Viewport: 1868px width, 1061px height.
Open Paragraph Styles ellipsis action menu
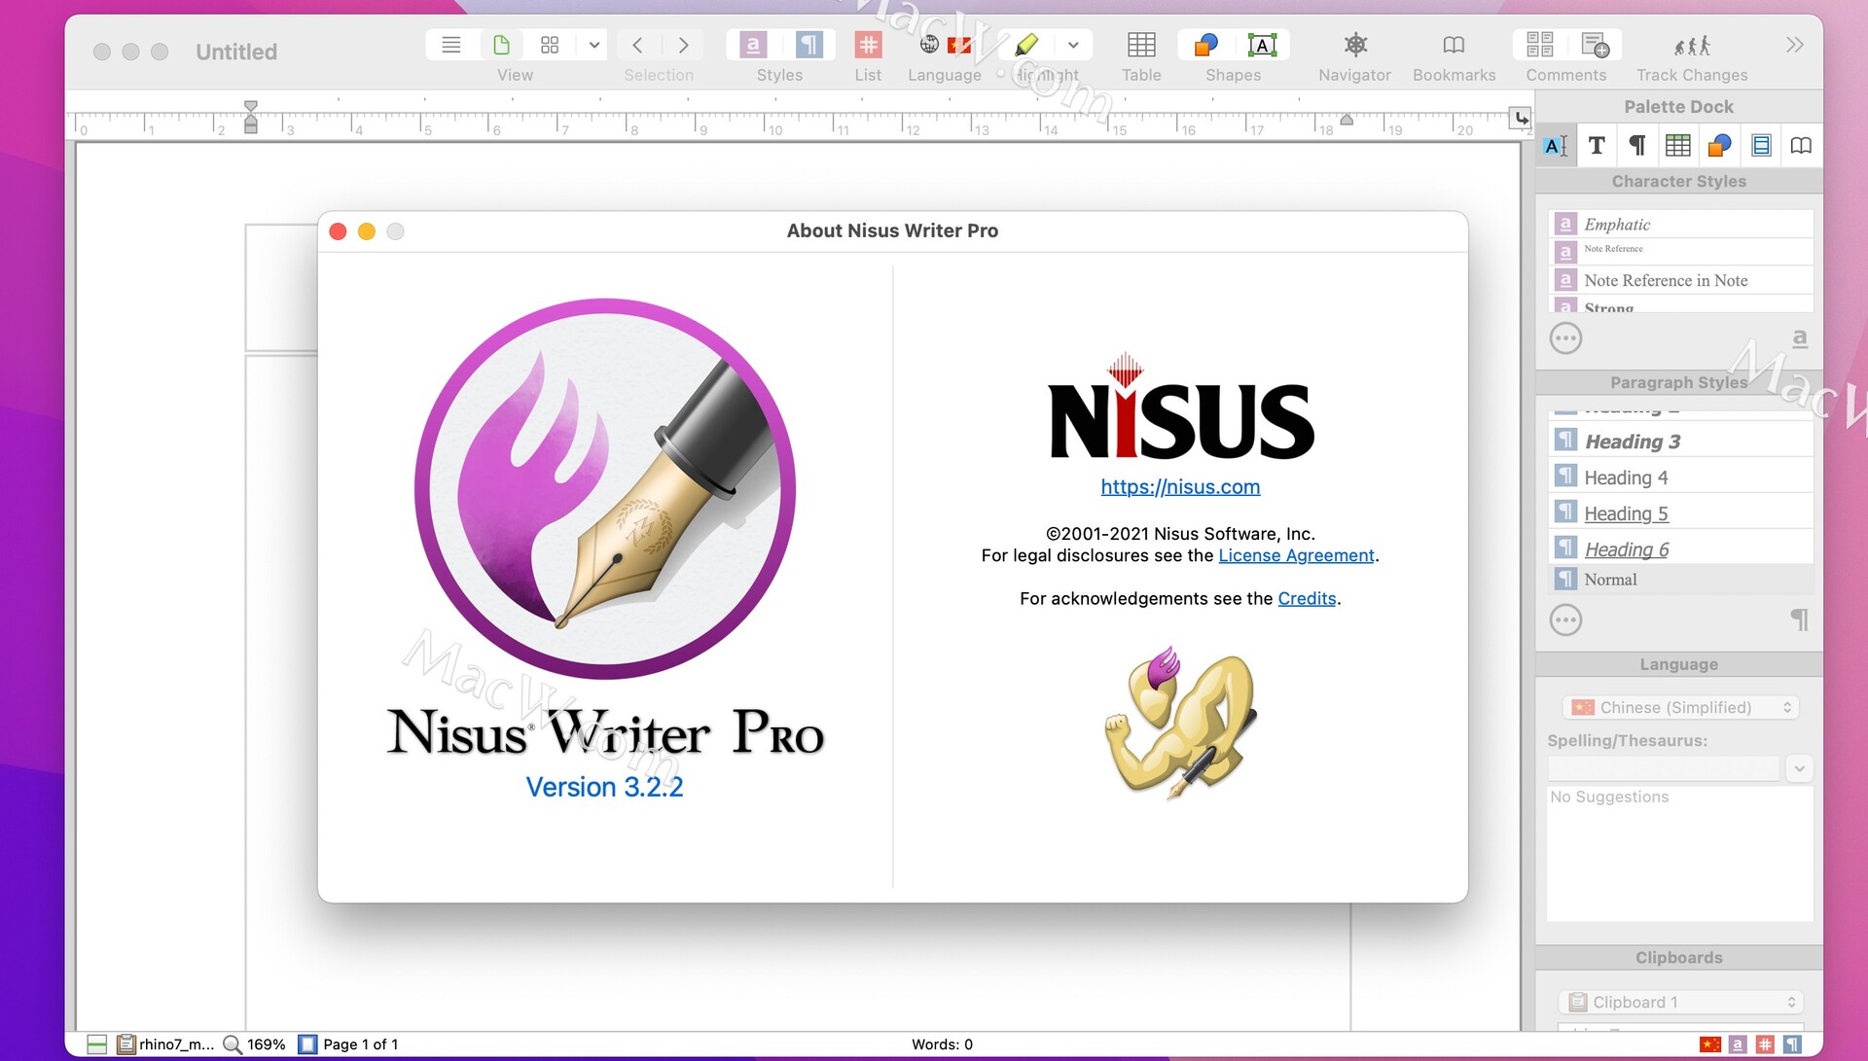1565,619
